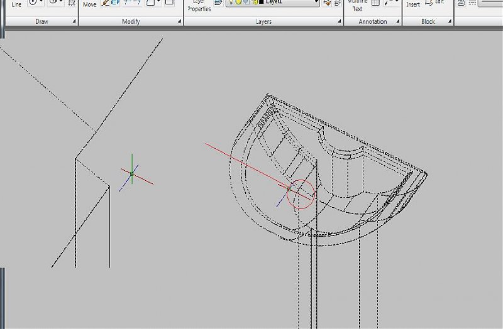Select the Move tool
The image size is (503, 329).
click(89, 4)
